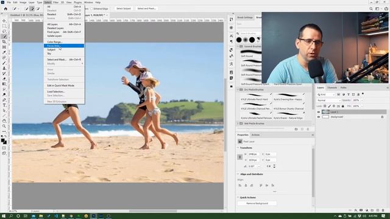Click the Home icon in options bar
390x219 pixels.
(5, 9)
